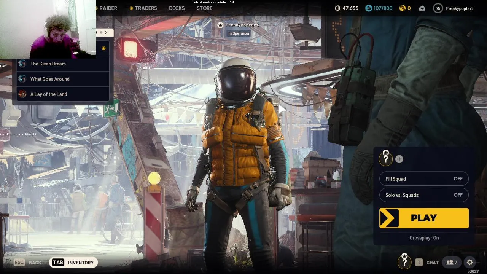This screenshot has height=274, width=487.
Task: Start matchmaking with the PLAY button
Action: (x=424, y=218)
